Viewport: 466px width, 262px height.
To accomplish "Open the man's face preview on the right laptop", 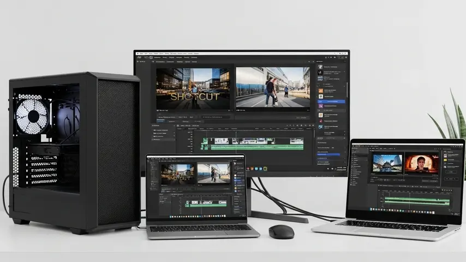I will point(421,164).
